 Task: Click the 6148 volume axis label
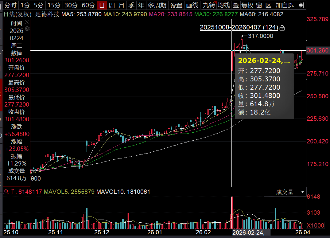point(313,197)
